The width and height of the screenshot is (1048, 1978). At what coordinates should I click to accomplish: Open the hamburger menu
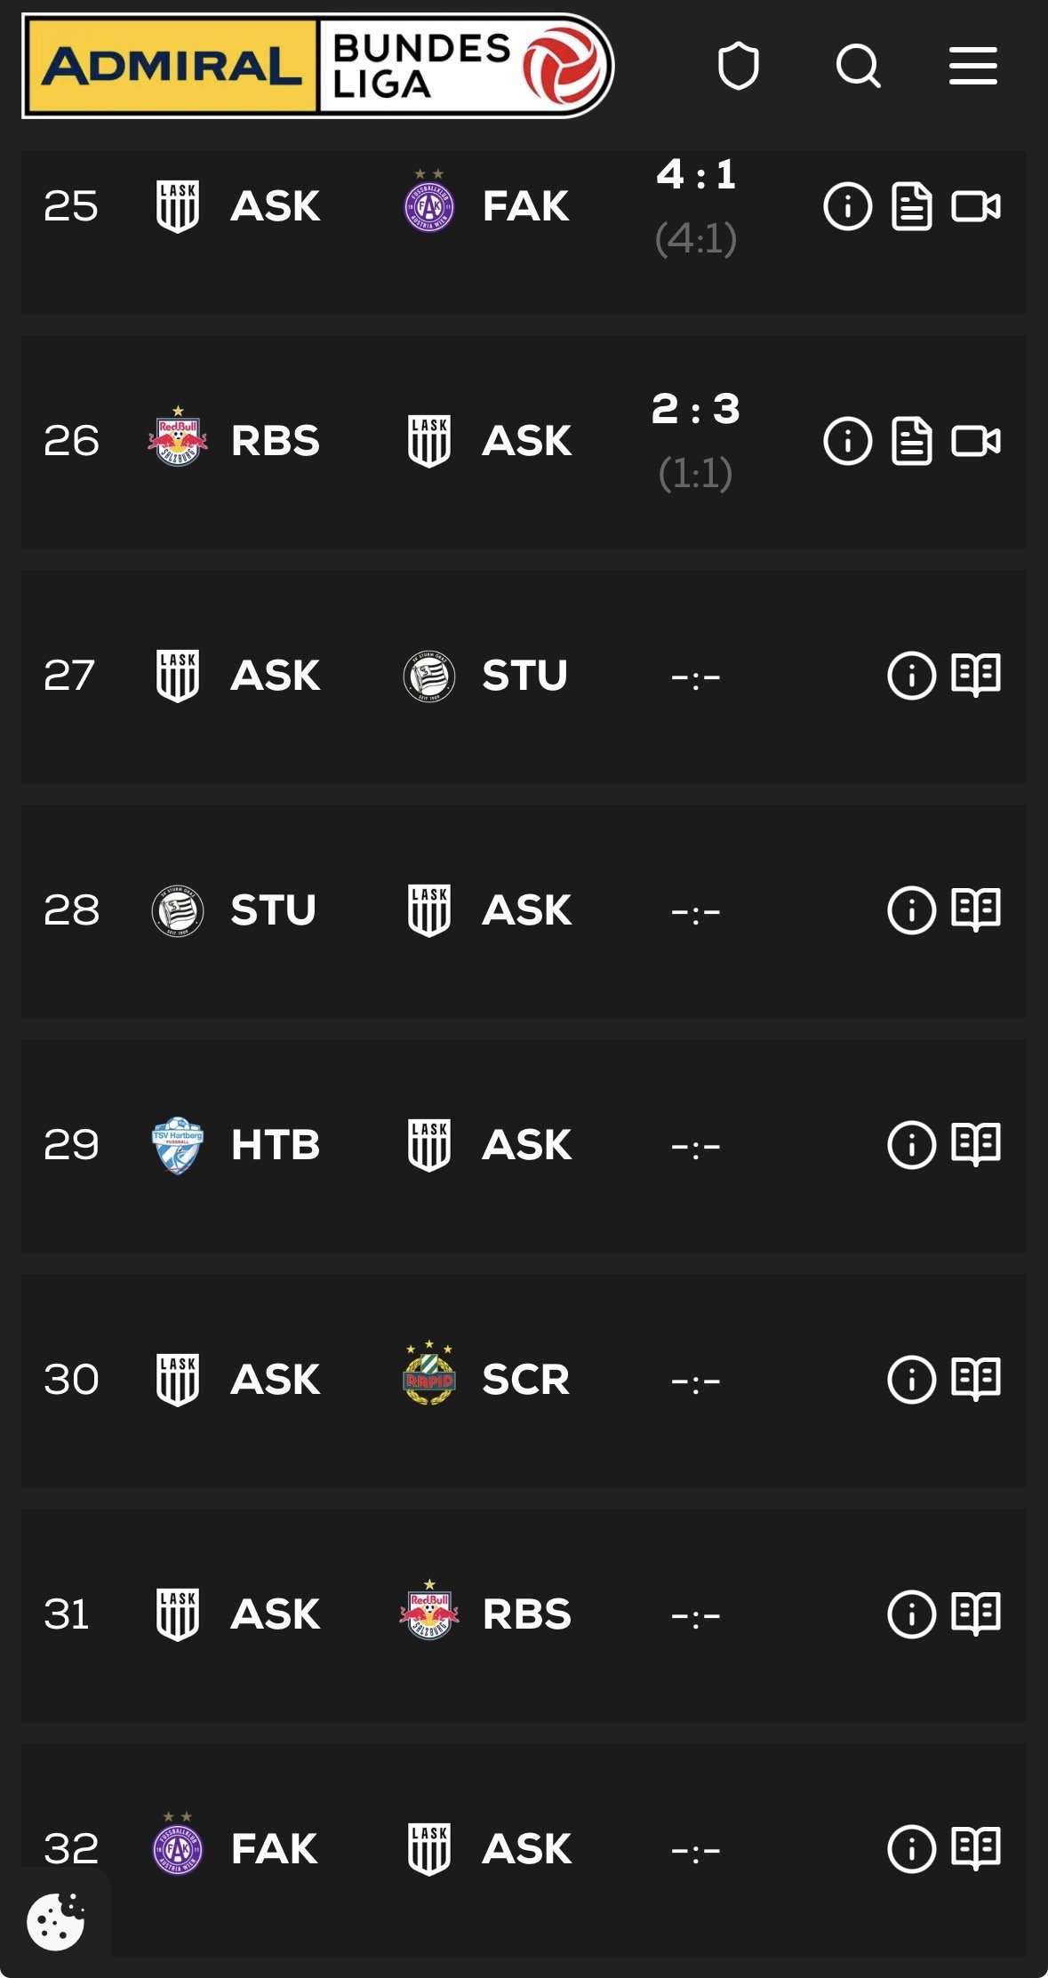[x=972, y=67]
